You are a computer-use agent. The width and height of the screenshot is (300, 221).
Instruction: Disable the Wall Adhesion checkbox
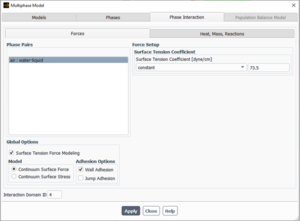point(80,169)
